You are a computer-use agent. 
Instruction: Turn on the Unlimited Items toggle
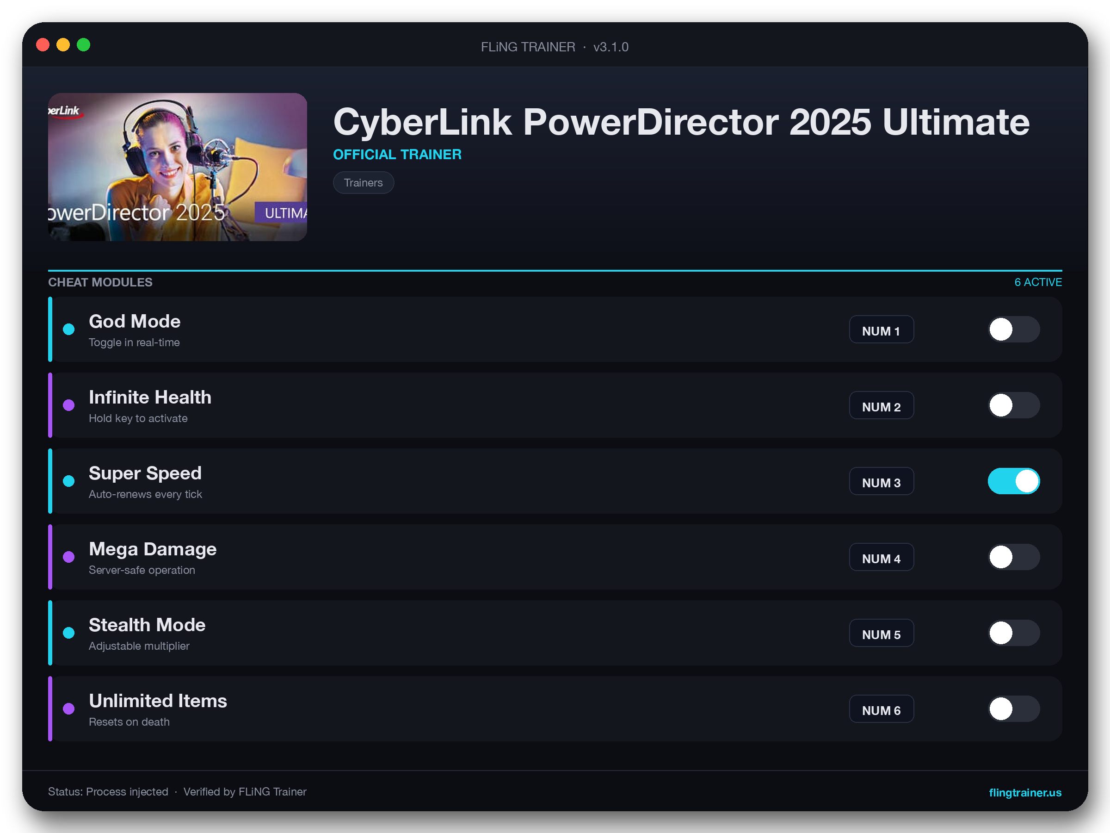[1014, 709]
